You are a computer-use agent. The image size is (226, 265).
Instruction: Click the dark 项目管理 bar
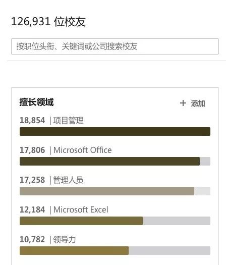115,131
